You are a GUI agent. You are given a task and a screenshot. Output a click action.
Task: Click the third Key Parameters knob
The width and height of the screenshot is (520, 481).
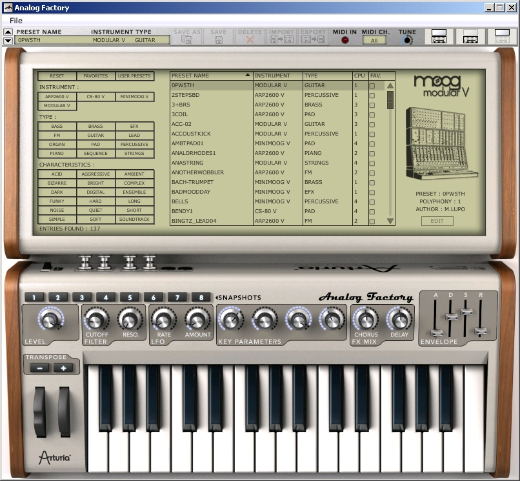(299, 320)
